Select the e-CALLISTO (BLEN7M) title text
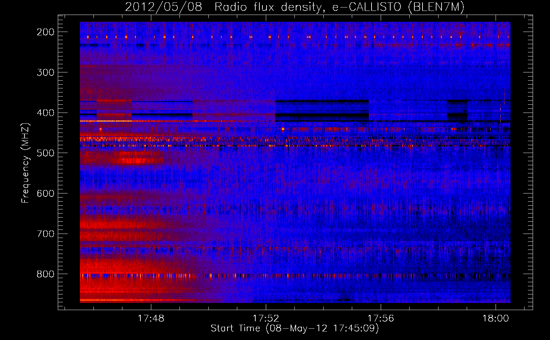 398,7
